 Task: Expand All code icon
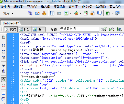click(x=4, y=57)
